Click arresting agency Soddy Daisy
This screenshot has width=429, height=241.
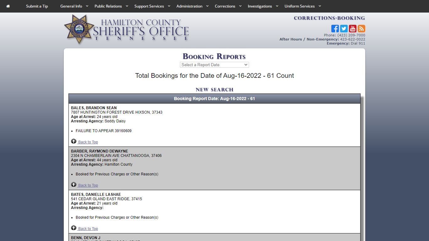pyautogui.click(x=115, y=121)
